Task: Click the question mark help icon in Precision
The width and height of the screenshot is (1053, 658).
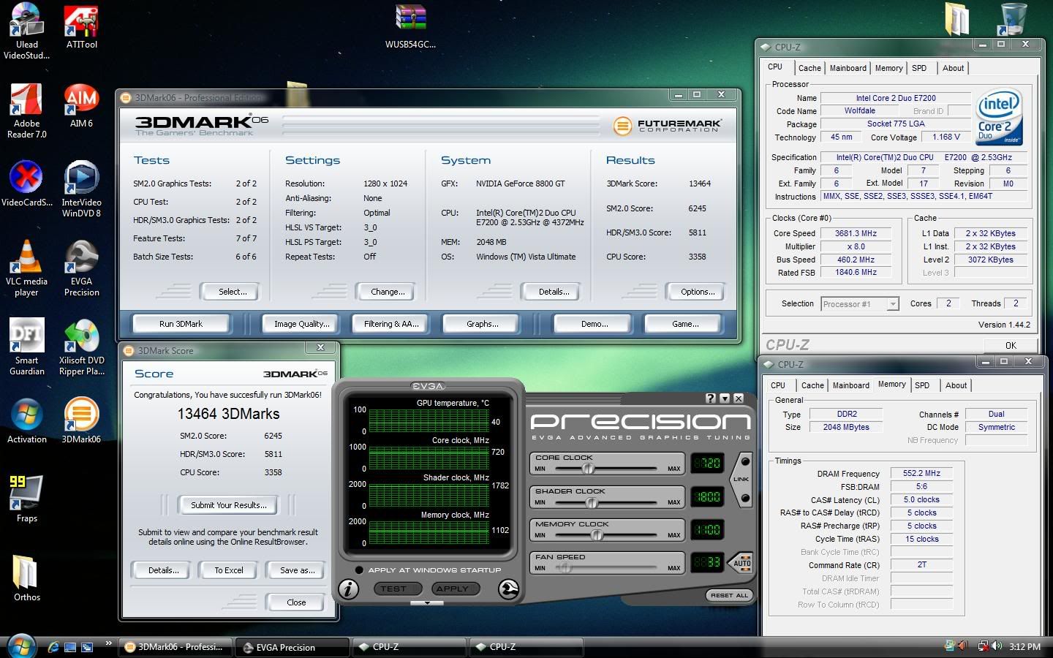Action: 711,398
